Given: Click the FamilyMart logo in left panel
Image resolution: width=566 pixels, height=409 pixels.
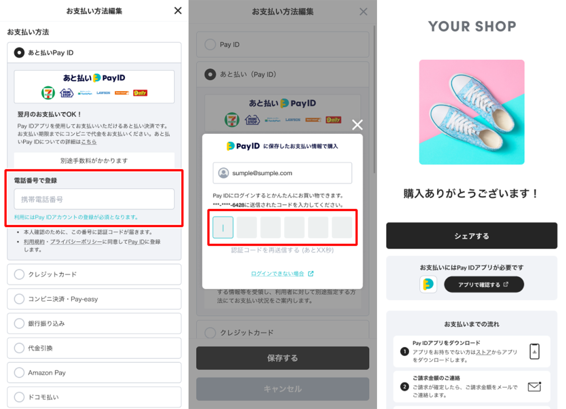Looking at the screenshot, I should [85, 93].
